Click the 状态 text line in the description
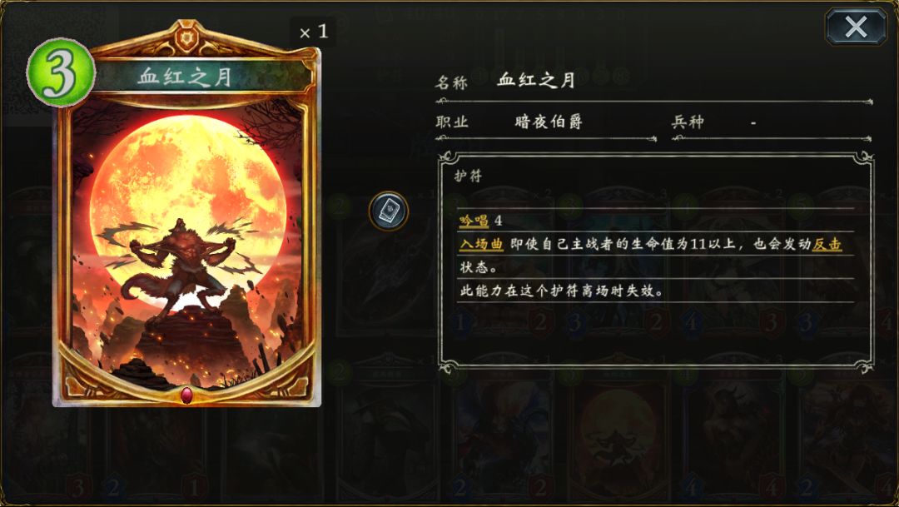This screenshot has width=899, height=507. coord(479,268)
